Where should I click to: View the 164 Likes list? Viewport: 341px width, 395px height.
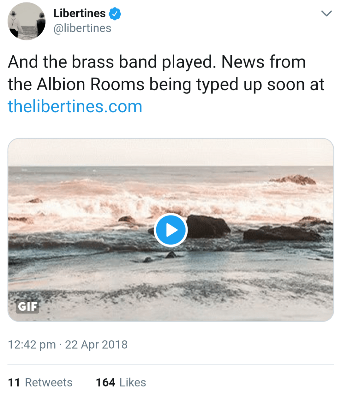(121, 382)
